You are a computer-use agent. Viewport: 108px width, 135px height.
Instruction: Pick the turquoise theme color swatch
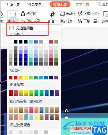point(31,42)
